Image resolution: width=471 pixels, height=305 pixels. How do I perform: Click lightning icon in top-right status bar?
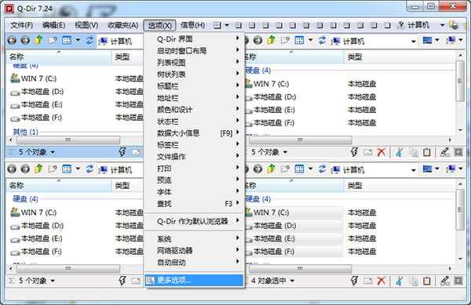[355, 152]
